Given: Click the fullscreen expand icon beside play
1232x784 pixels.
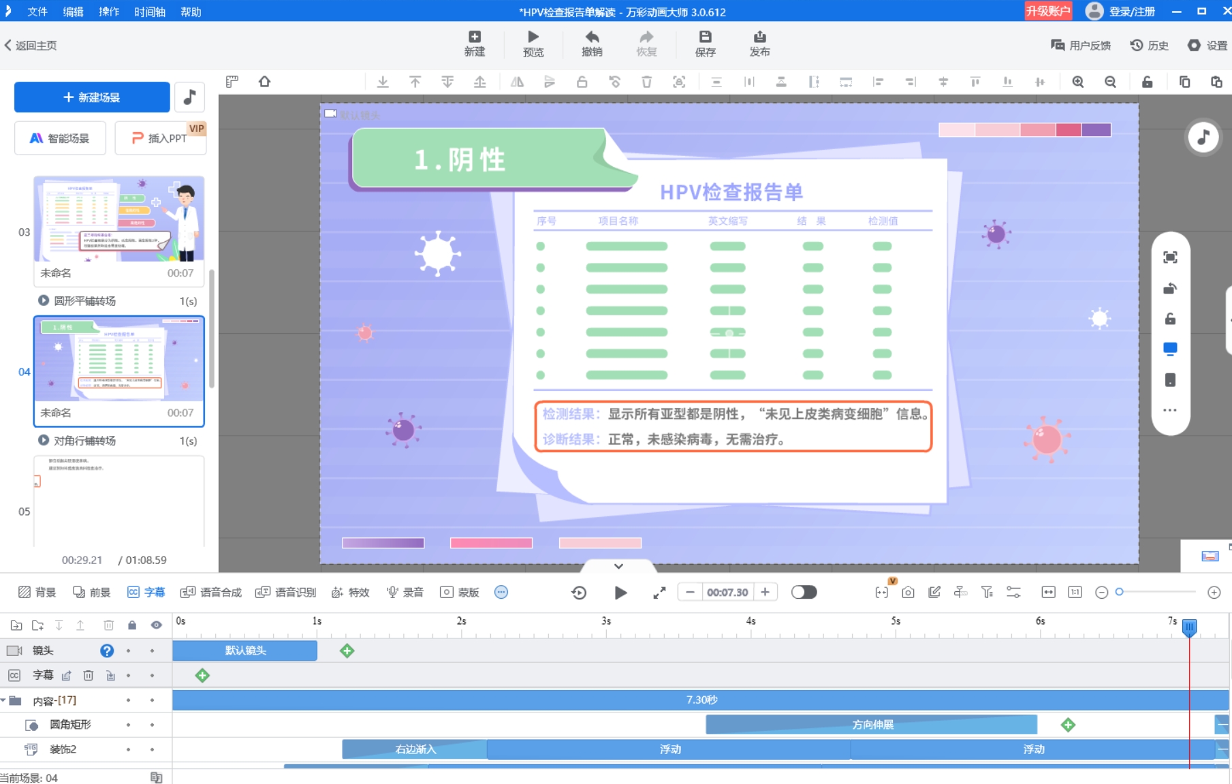Looking at the screenshot, I should (659, 593).
